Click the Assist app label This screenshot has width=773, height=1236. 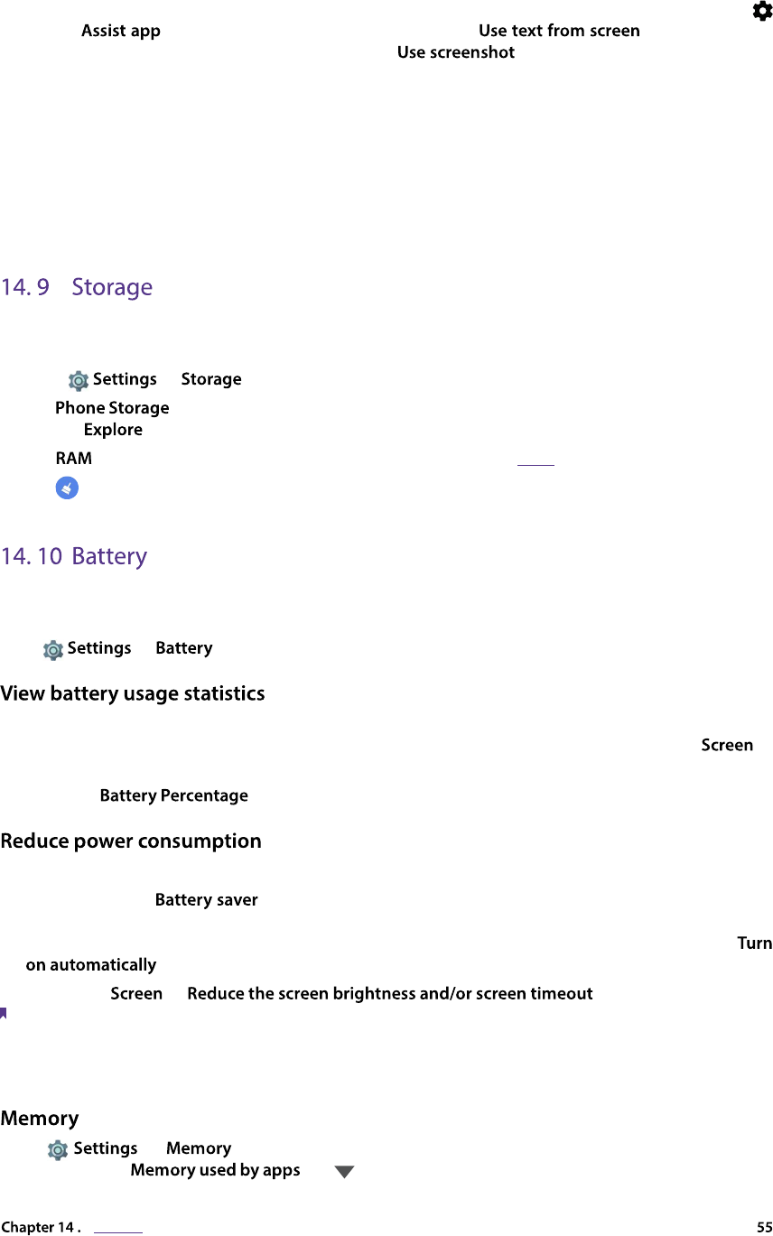click(121, 31)
